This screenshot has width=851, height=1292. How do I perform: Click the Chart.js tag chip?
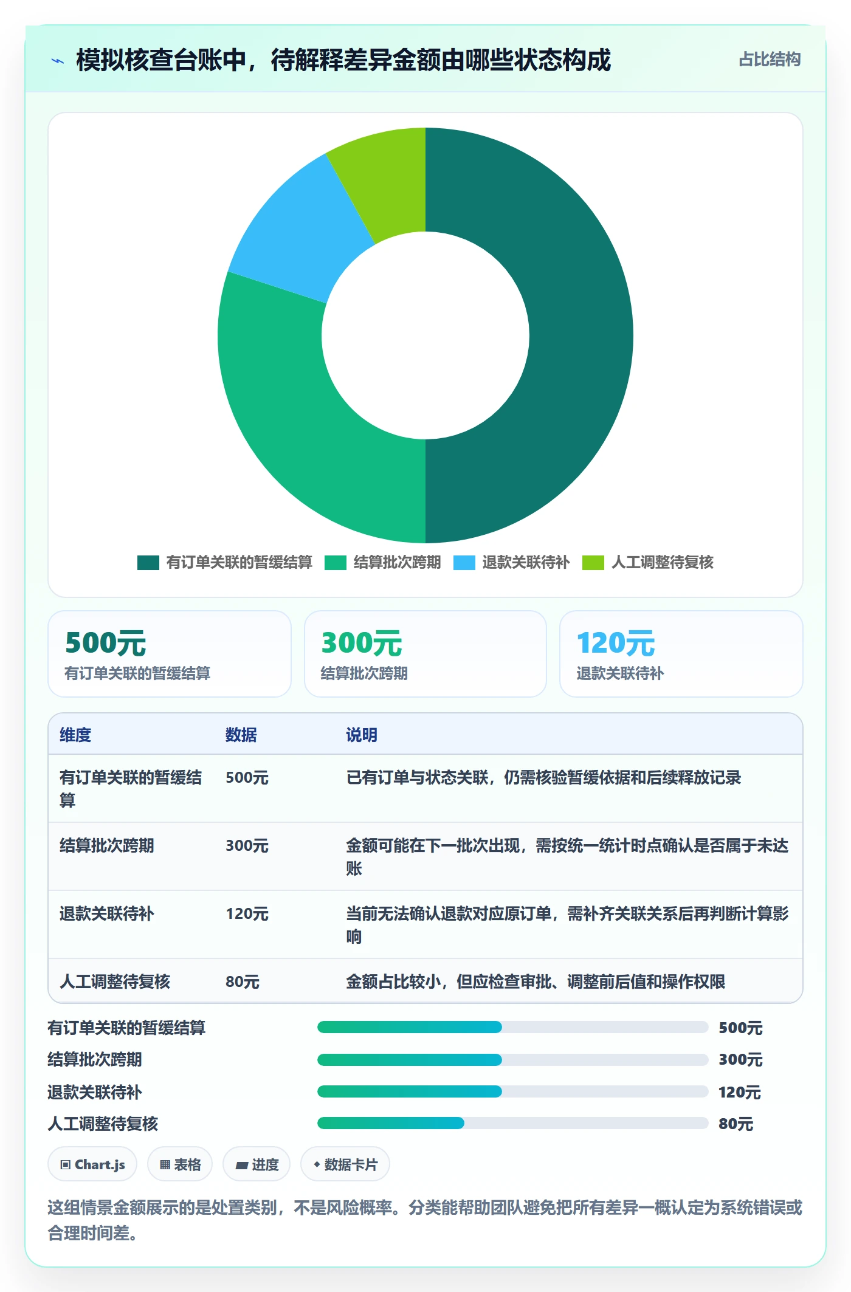92,1164
